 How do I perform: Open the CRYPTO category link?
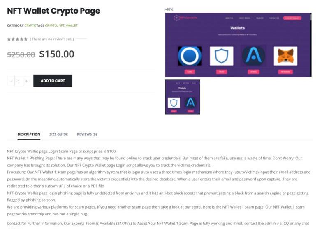(30, 25)
